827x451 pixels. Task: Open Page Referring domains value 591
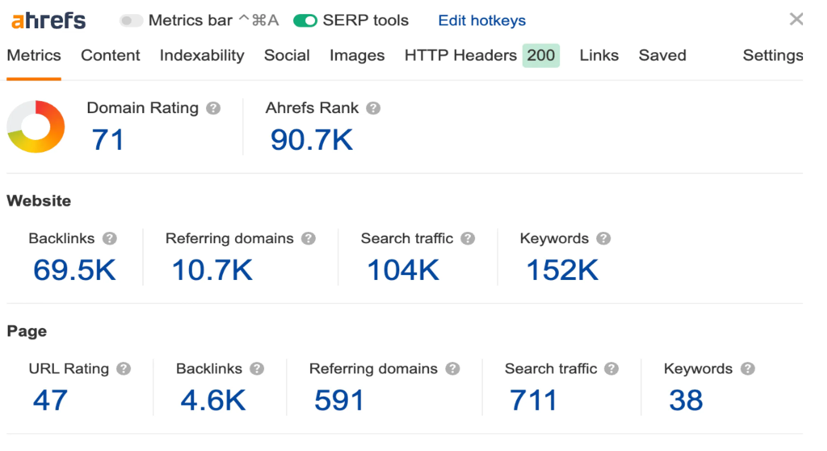click(339, 400)
